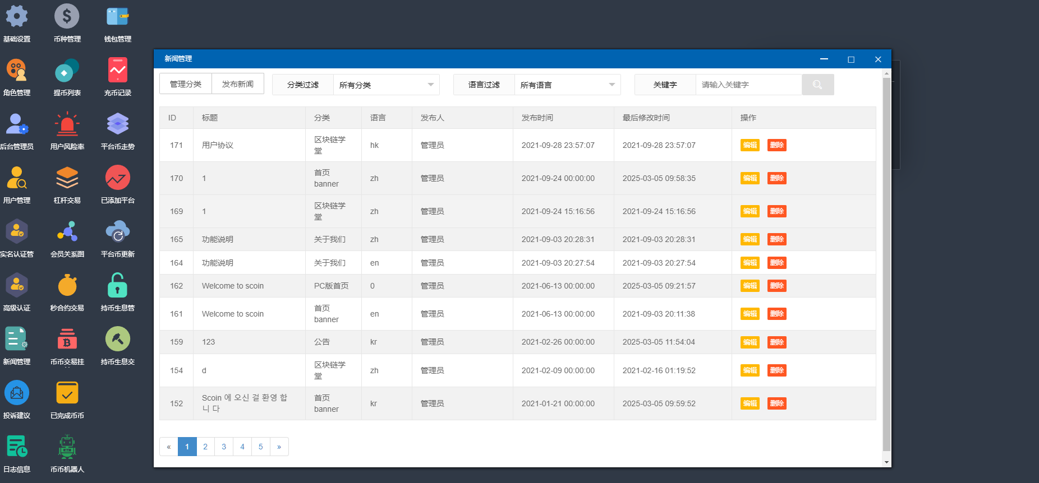
Task: Click the keyword search magnifier button
Action: (x=817, y=85)
